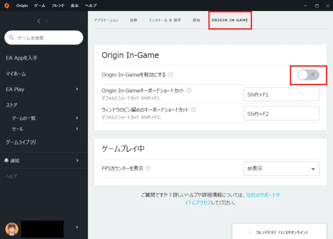333x239 pixels.
Task: Click the search magnifier icon
Action: pyautogui.click(x=11, y=38)
